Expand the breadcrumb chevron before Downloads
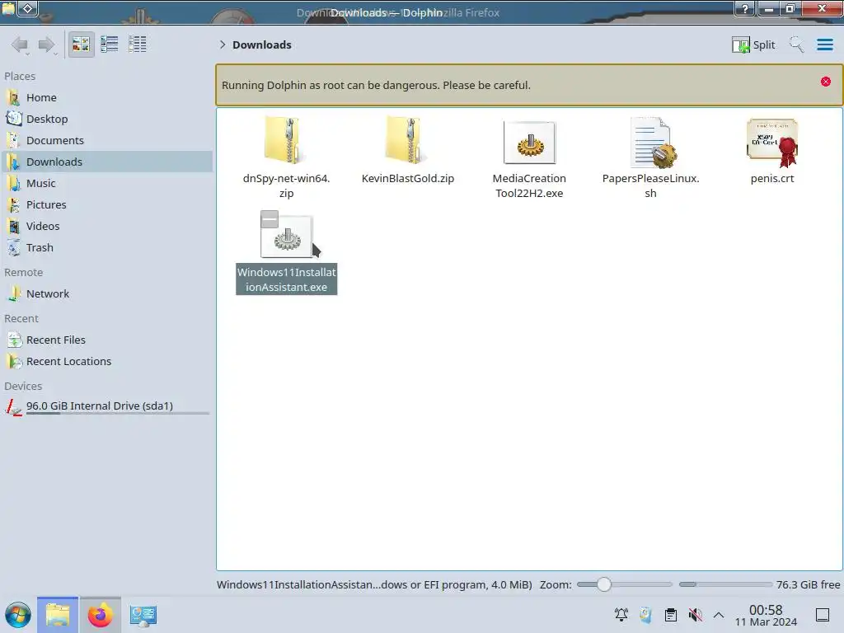The width and height of the screenshot is (844, 633). [223, 45]
